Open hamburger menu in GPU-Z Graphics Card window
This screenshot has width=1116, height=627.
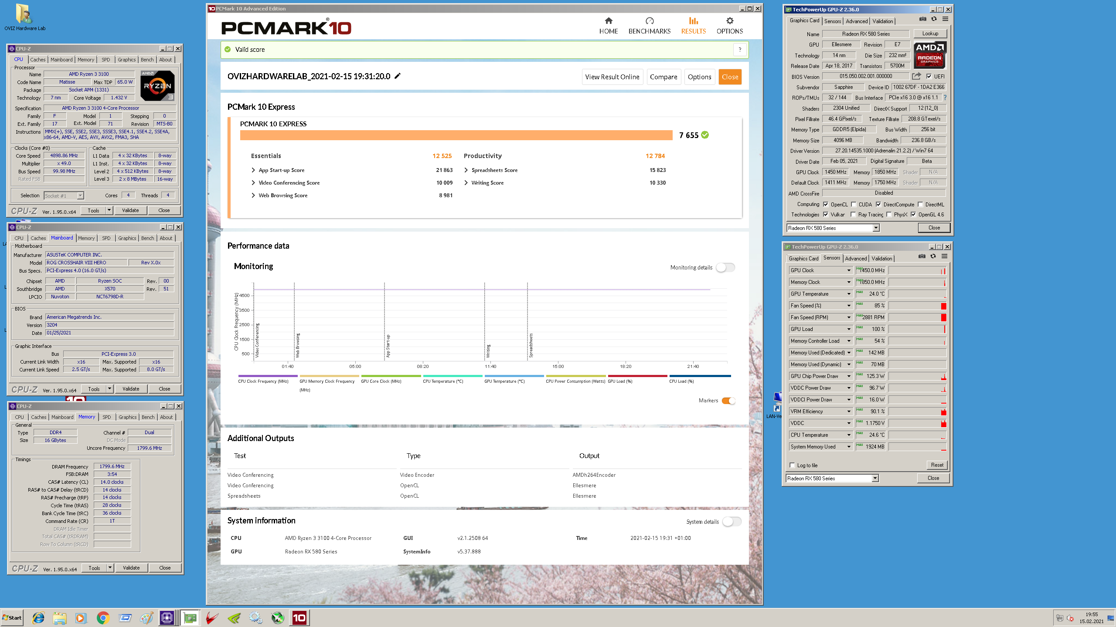coord(945,19)
